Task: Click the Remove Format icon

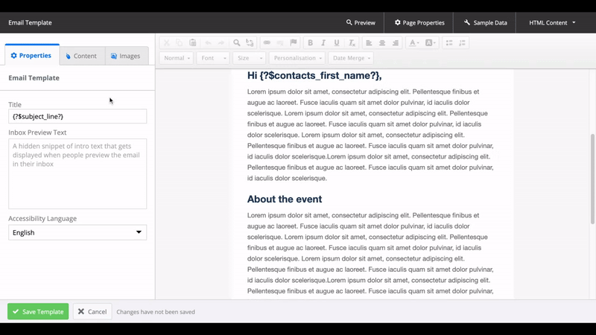Action: [x=352, y=42]
